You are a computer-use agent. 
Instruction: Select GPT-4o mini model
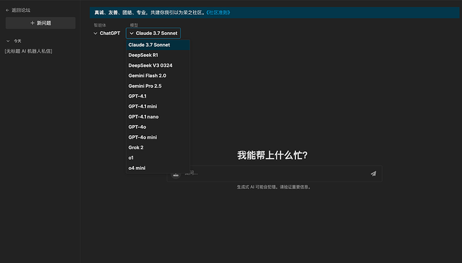coord(158,137)
